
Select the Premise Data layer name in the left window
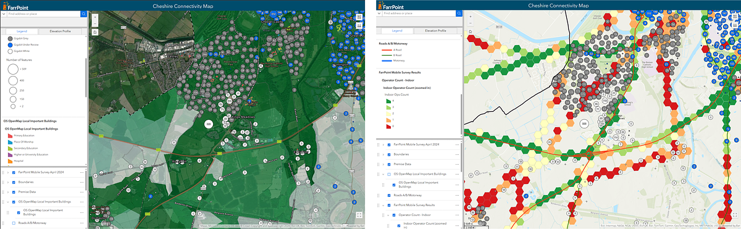click(x=28, y=192)
